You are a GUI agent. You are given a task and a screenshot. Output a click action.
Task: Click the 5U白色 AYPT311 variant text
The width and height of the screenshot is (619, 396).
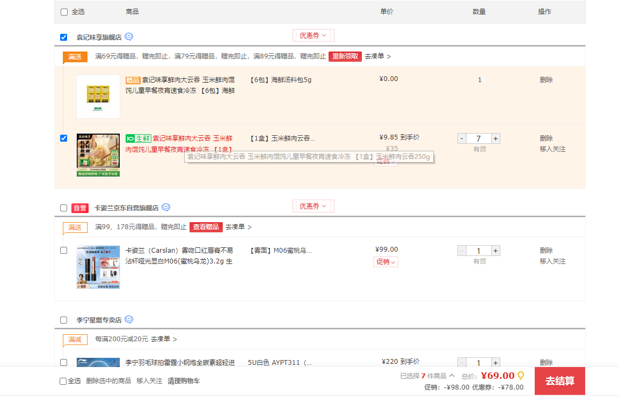[280, 363]
